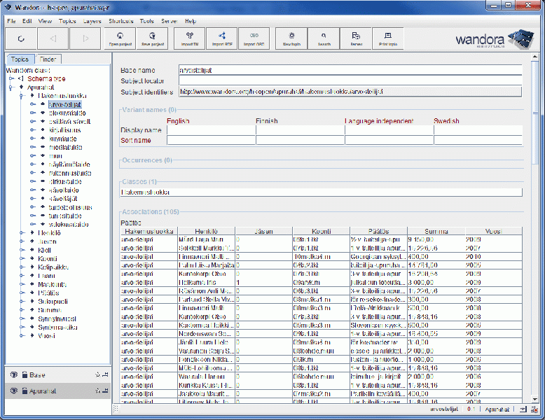Open the Search tool in toolbar

pyautogui.click(x=324, y=38)
